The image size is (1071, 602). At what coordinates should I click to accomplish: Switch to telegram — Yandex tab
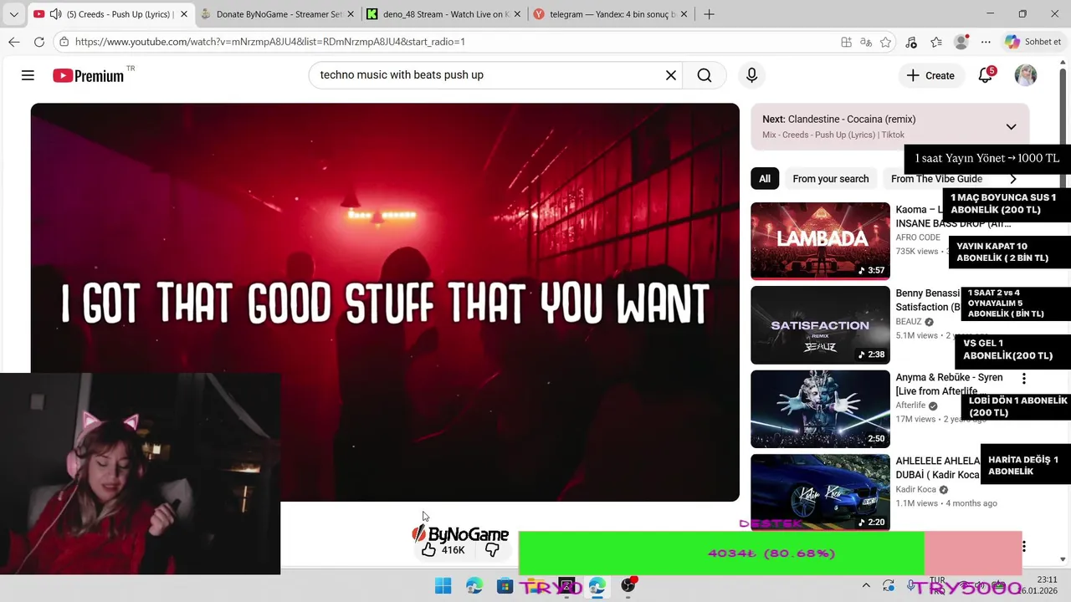pyautogui.click(x=612, y=14)
